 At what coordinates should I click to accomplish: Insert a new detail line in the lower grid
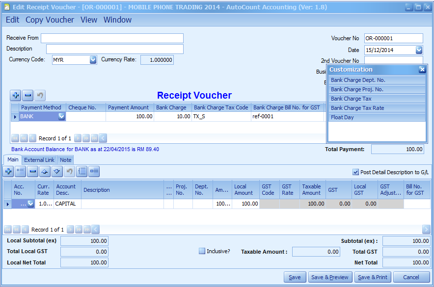click(20, 171)
